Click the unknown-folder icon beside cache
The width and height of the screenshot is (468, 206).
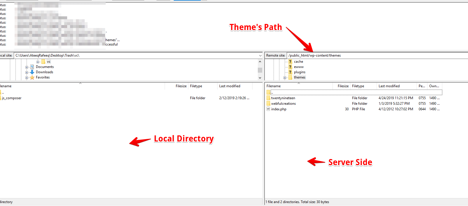[x=290, y=62]
